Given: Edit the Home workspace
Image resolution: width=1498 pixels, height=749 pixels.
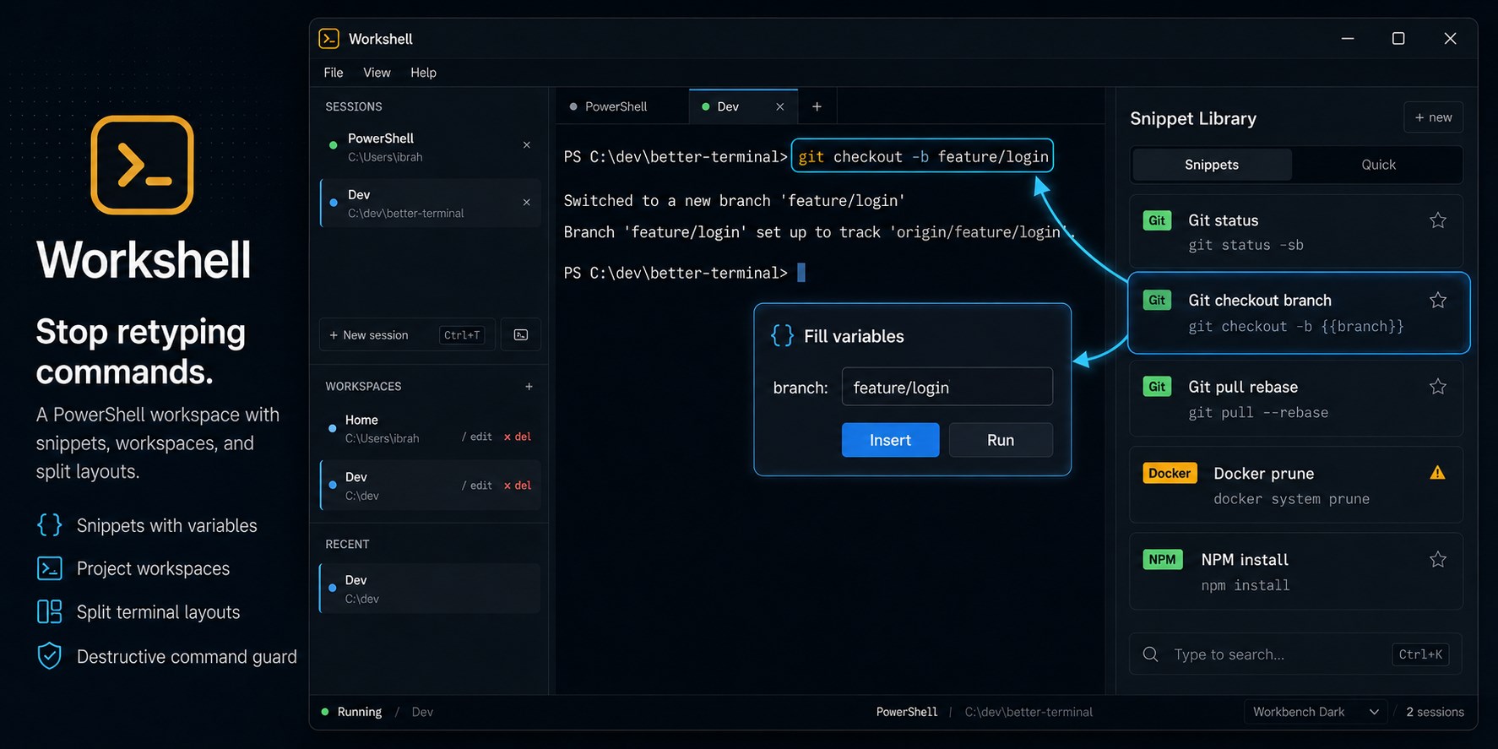Looking at the screenshot, I should [477, 437].
